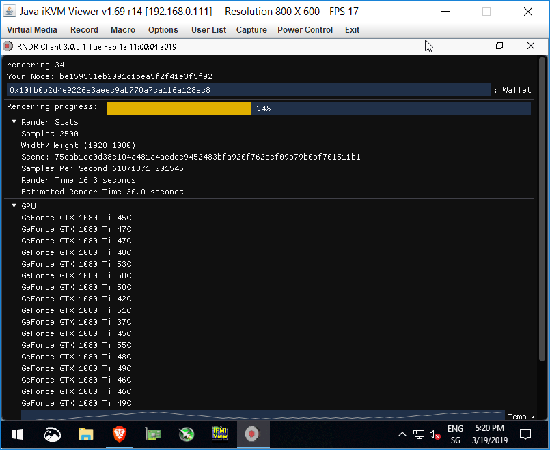Viewport: 550px width, 450px height.
Task: Click 'Estimated Render Time 30.0 seconds'
Action: 102,192
